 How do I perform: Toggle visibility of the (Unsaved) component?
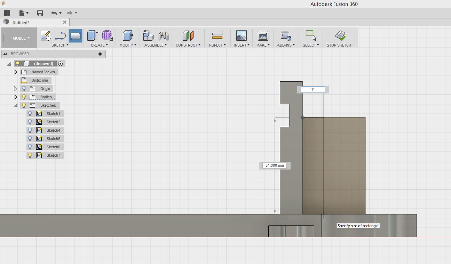pyautogui.click(x=17, y=64)
